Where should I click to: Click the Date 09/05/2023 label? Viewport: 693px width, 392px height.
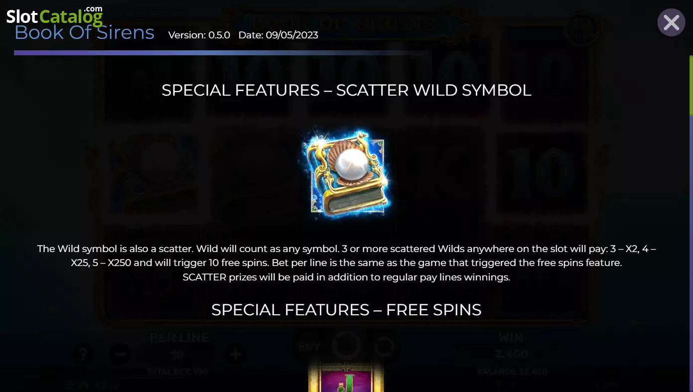coord(278,35)
